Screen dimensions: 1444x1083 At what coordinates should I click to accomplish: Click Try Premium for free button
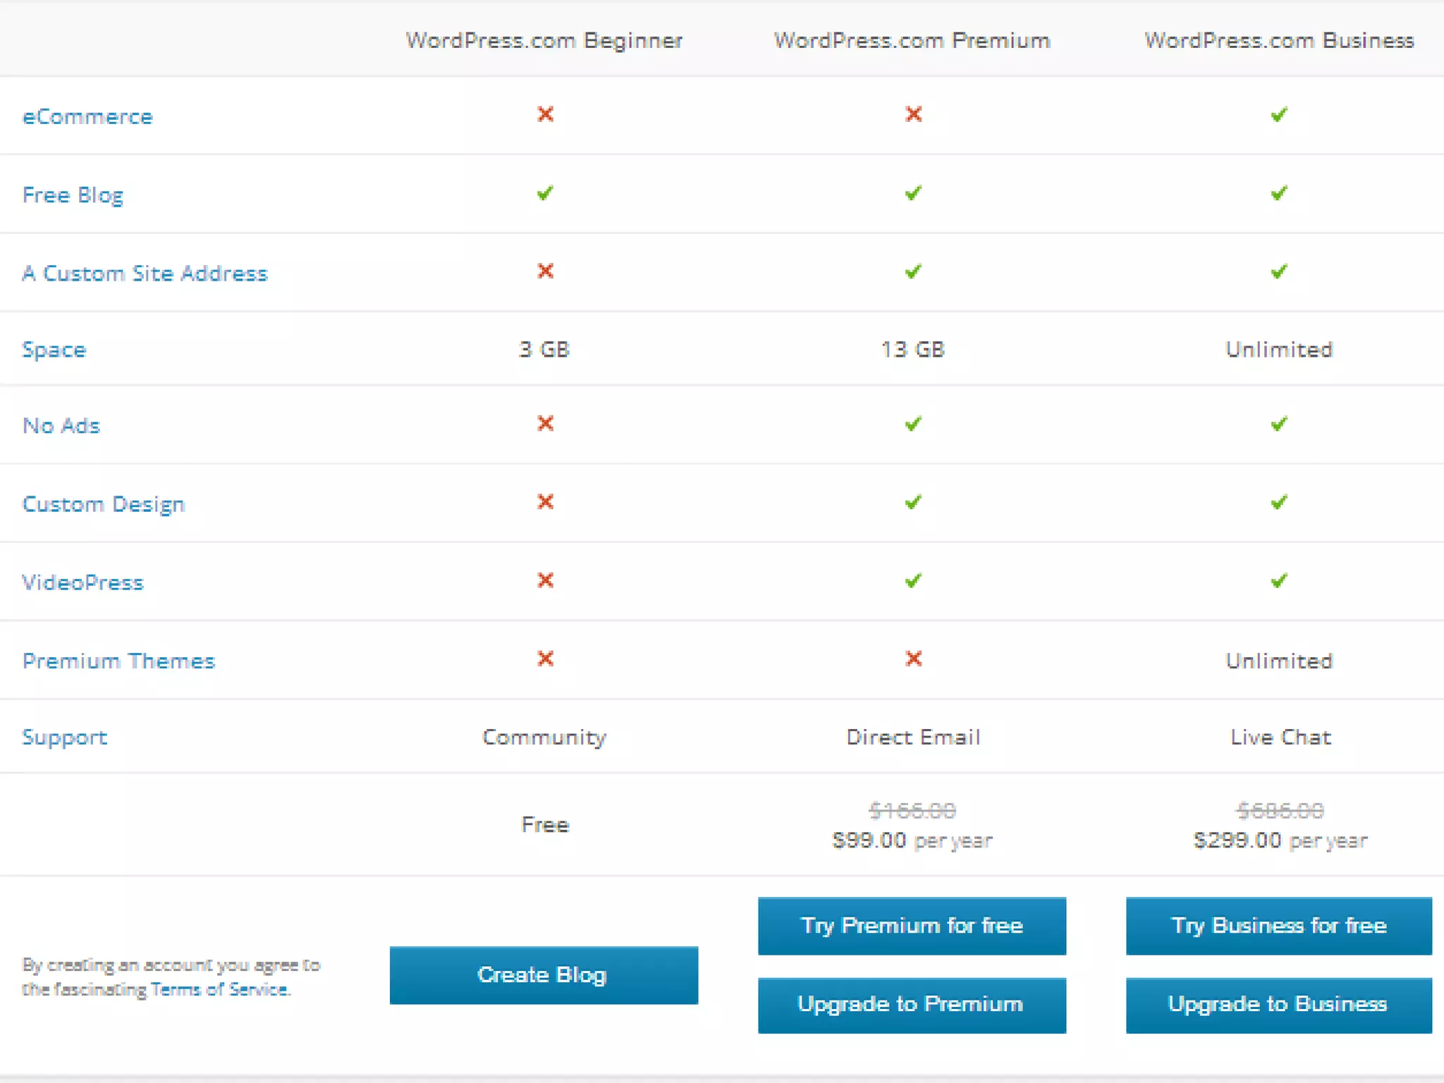coord(912,926)
